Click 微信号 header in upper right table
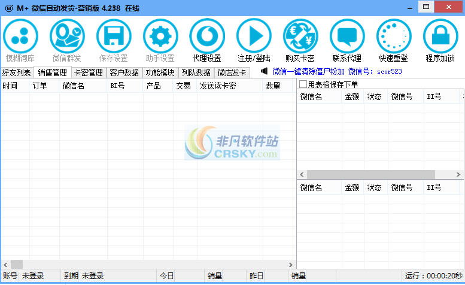The width and height of the screenshot is (465, 285). coord(405,96)
